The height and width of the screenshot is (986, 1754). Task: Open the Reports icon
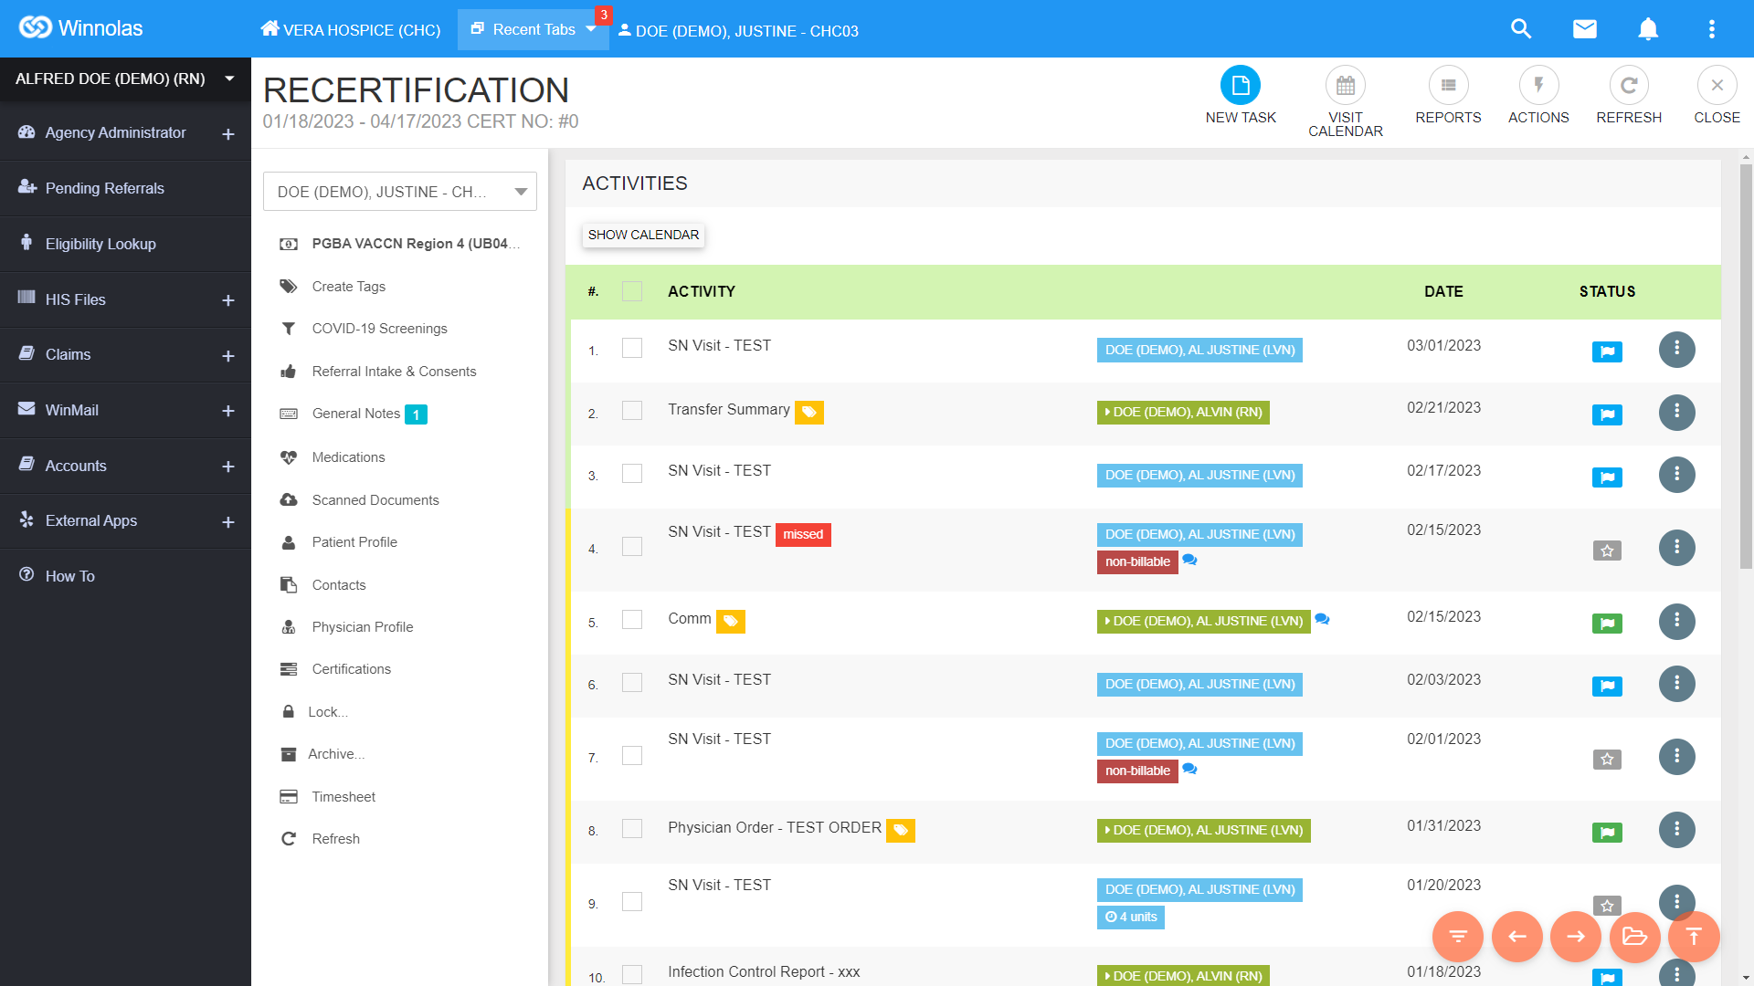pyautogui.click(x=1448, y=85)
